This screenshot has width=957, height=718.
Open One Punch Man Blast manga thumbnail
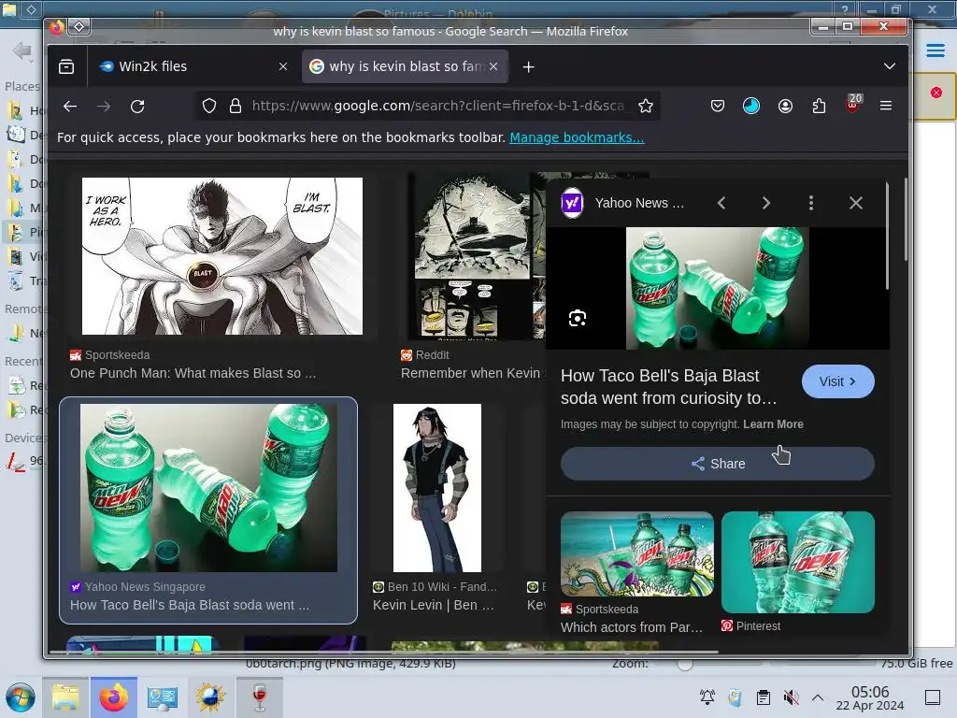click(x=222, y=256)
